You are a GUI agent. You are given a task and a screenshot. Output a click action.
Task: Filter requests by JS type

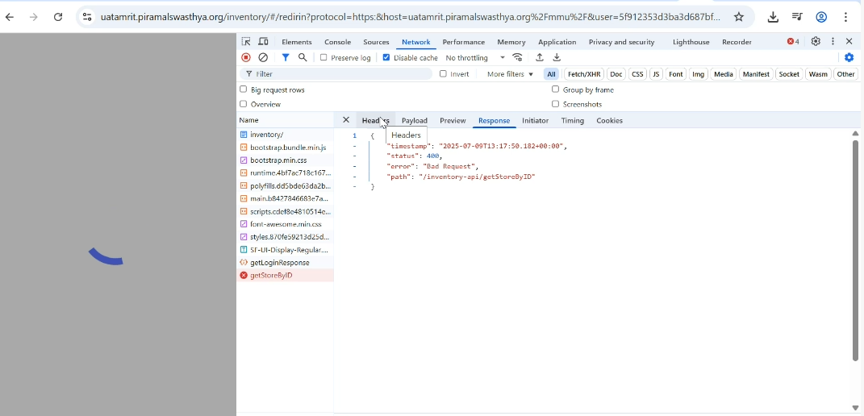pos(656,74)
